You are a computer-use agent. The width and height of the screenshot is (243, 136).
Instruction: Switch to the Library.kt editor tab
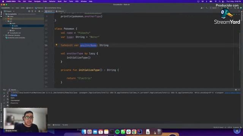pyautogui.click(x=60, y=11)
